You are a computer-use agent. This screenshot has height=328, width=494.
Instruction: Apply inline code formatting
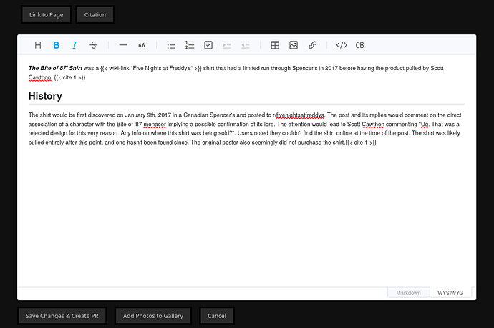coord(342,45)
